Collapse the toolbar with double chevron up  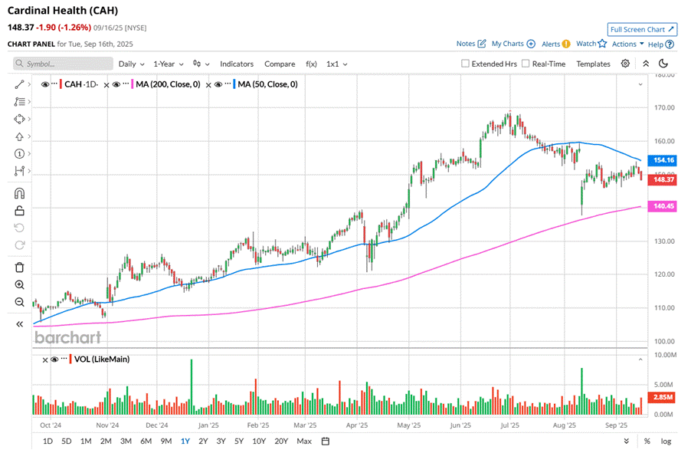(646, 64)
